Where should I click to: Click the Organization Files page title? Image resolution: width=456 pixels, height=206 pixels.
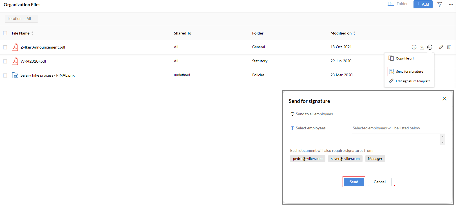click(22, 4)
